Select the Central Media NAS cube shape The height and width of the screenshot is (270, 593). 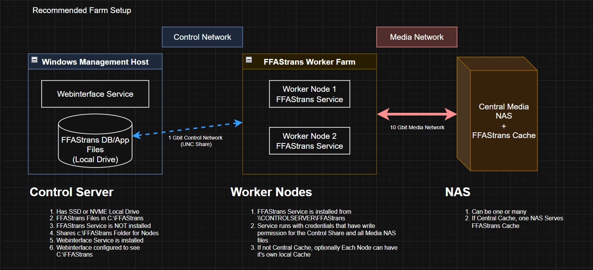[497, 114]
